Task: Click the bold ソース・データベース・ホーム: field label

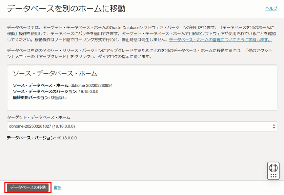Action: pyautogui.click(x=41, y=86)
